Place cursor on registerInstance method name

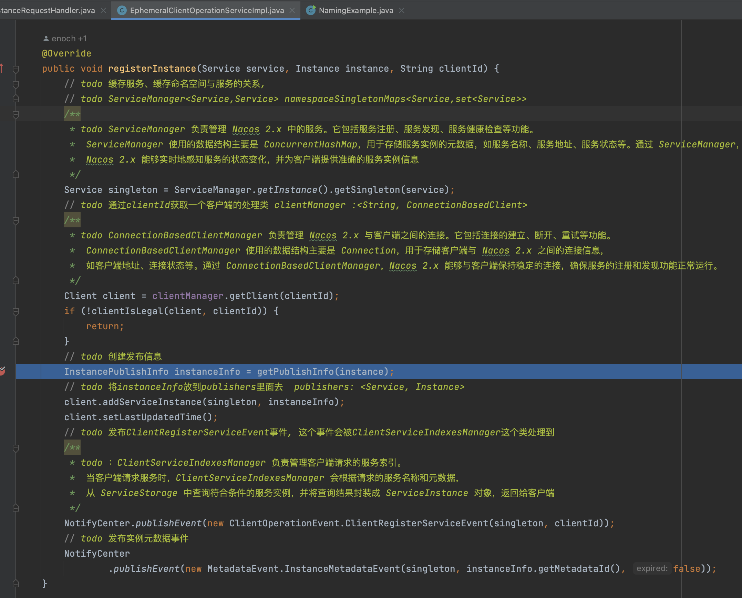point(152,69)
